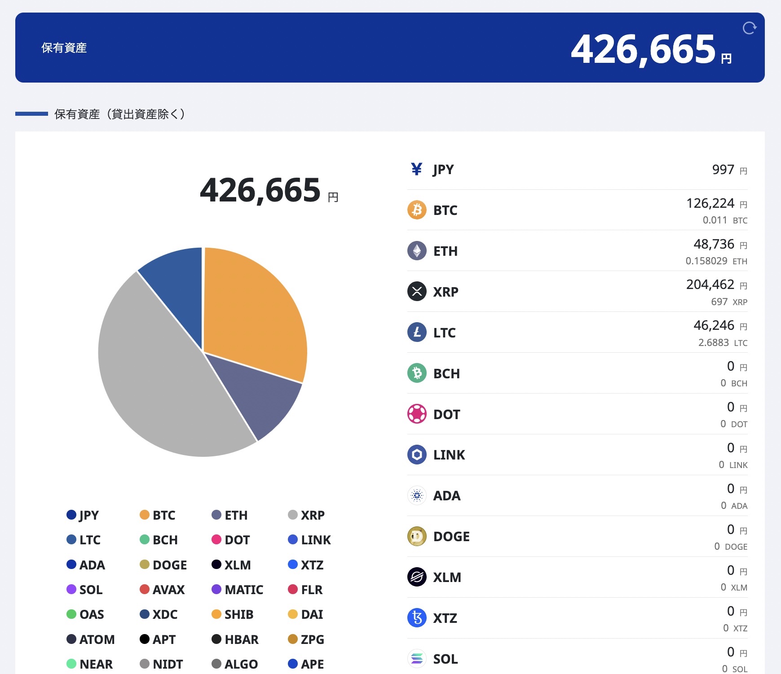Open the ADA asset row

577,496
